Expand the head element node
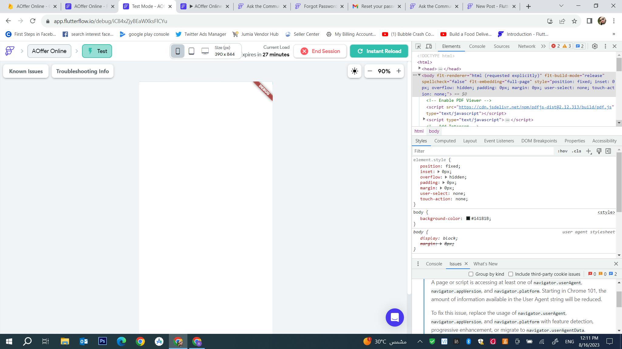The width and height of the screenshot is (622, 349). pyautogui.click(x=419, y=68)
